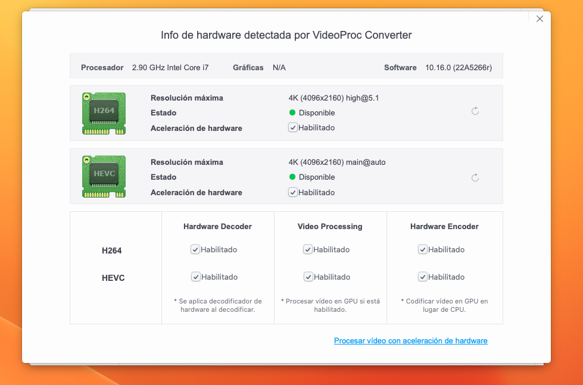Toggle HEVC hardware acceleration Habilitado checkbox

point(293,193)
